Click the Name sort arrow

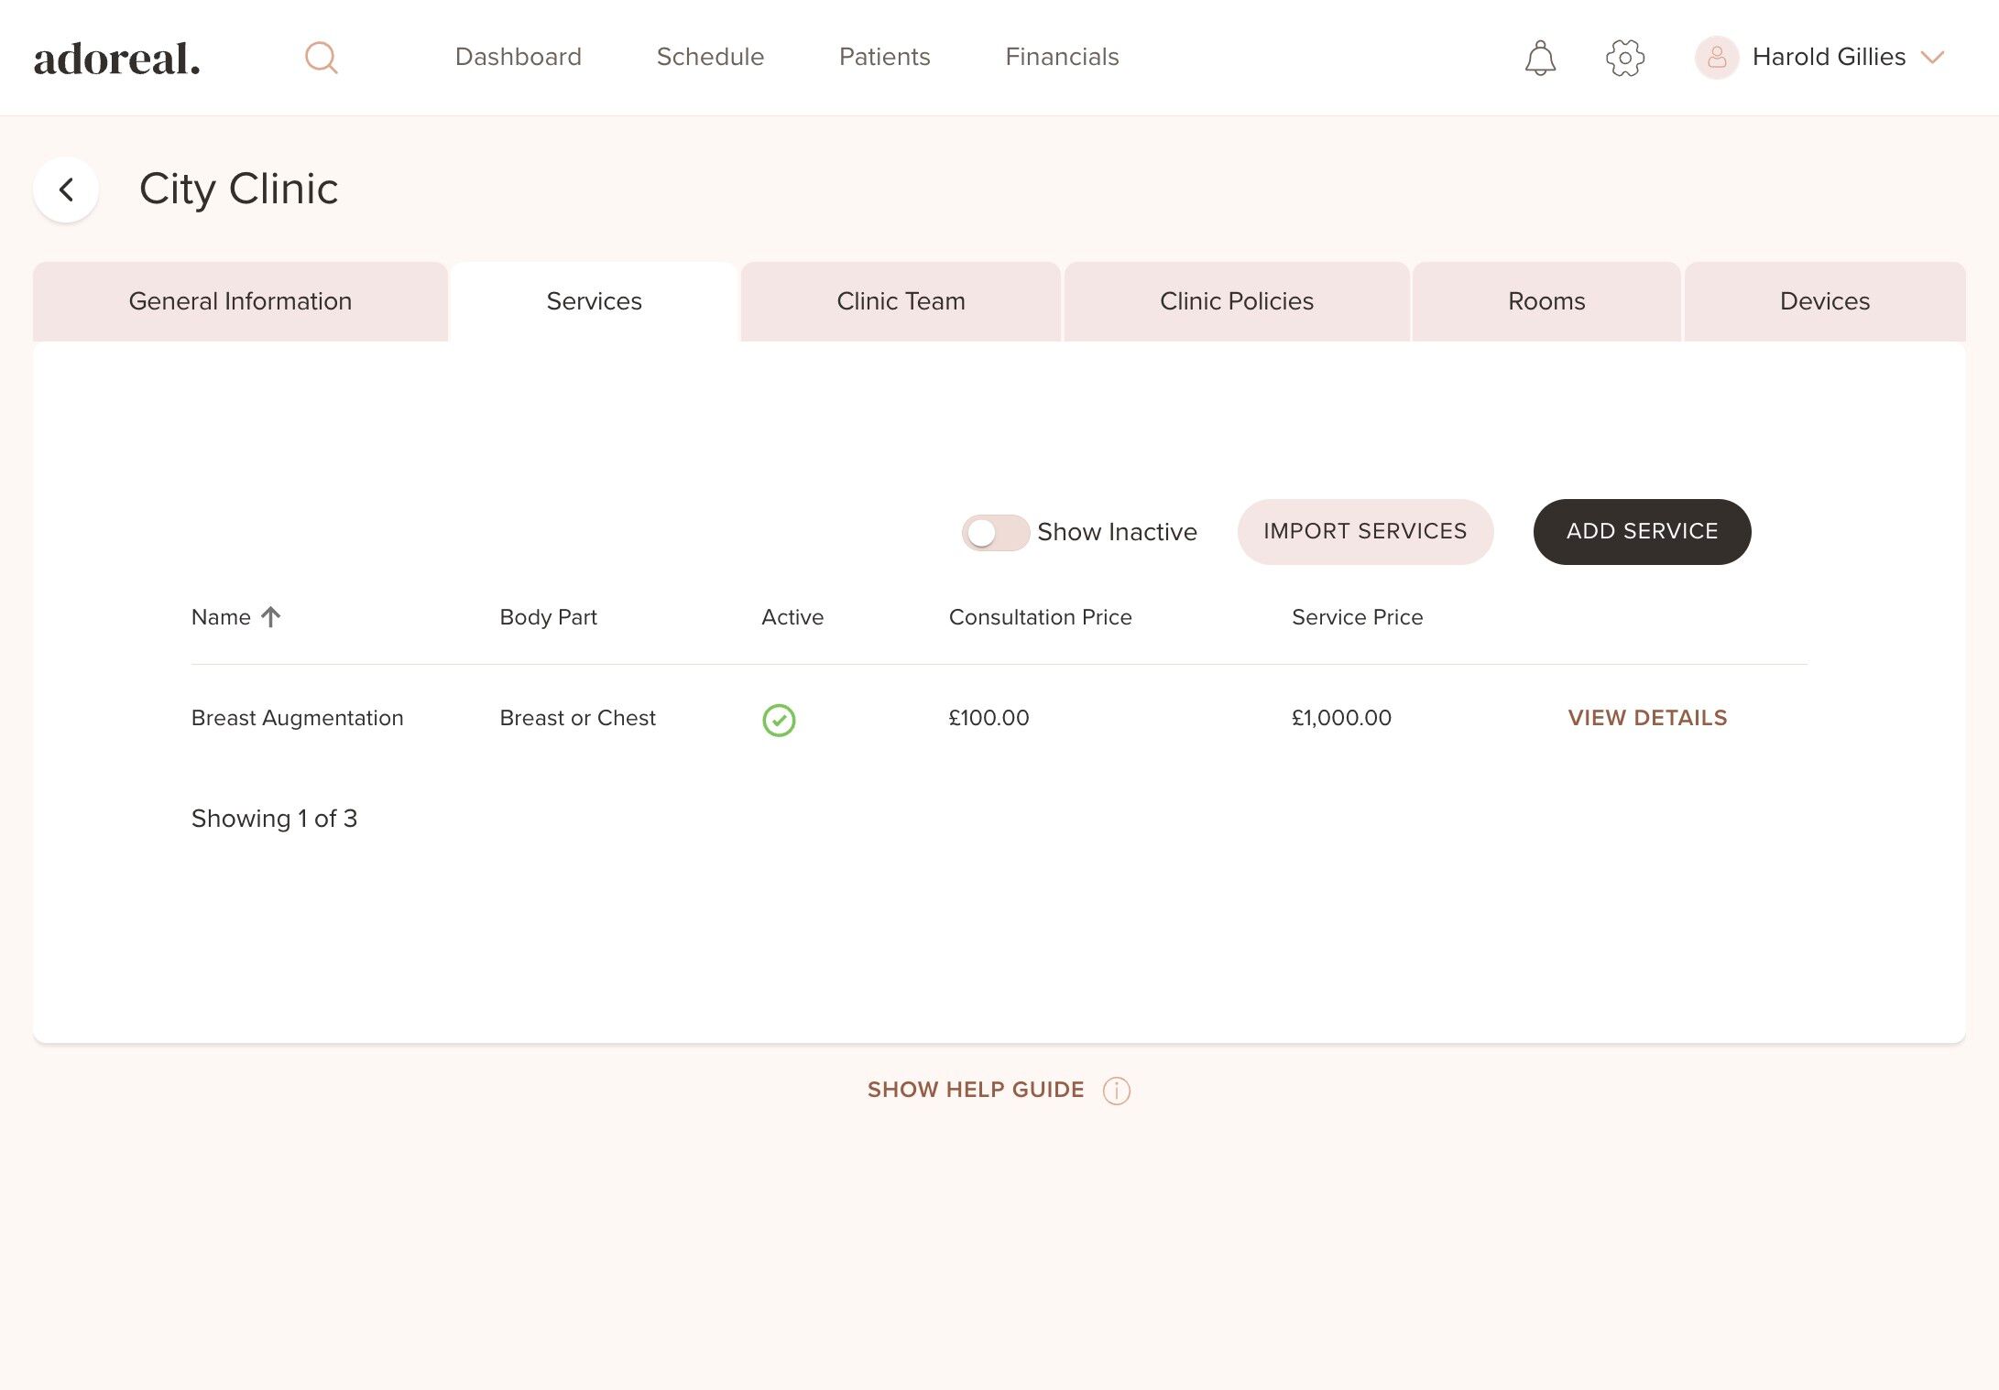[270, 617]
